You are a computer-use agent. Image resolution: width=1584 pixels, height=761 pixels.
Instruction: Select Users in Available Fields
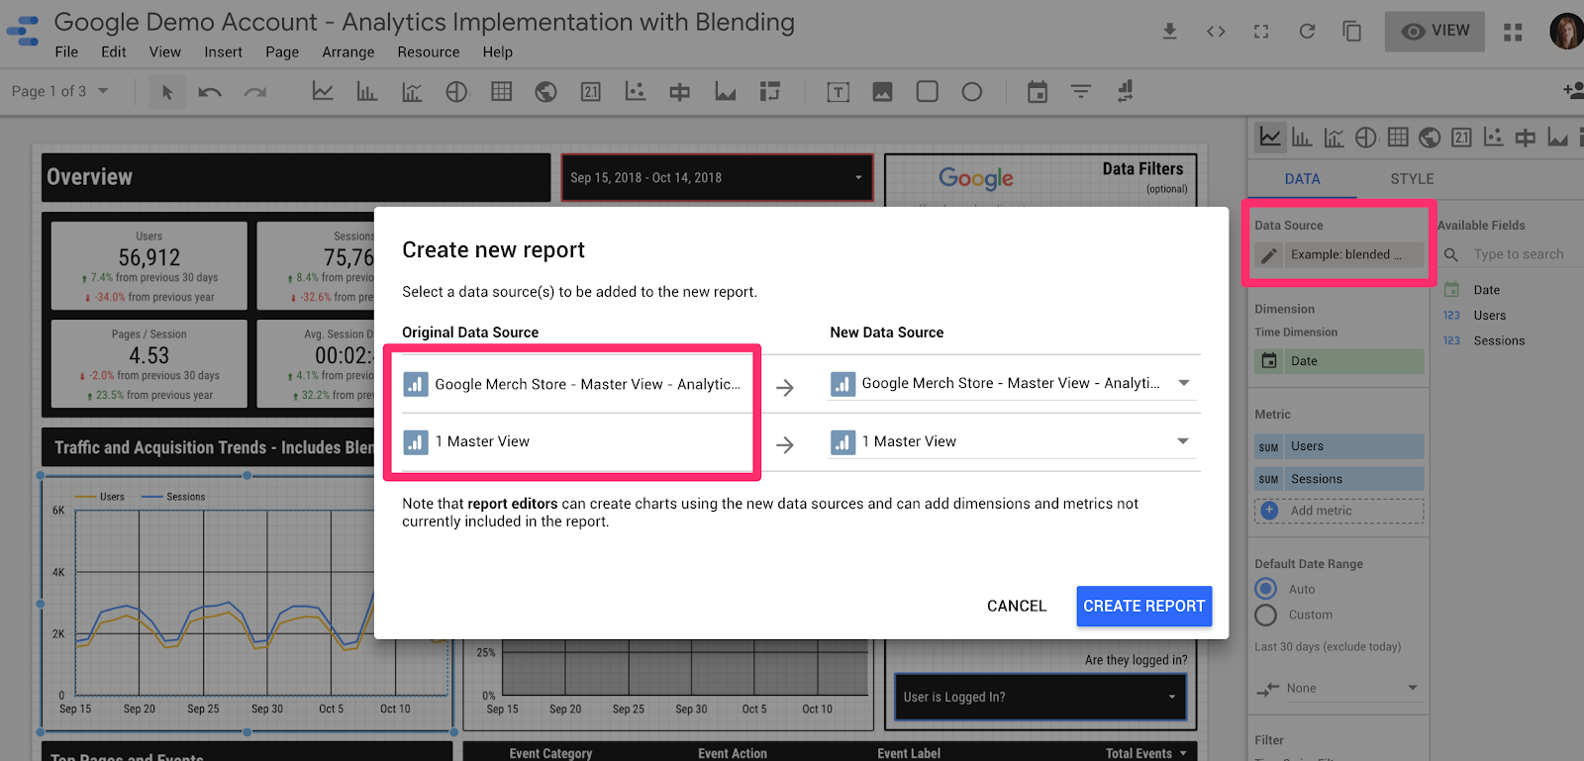(x=1489, y=316)
